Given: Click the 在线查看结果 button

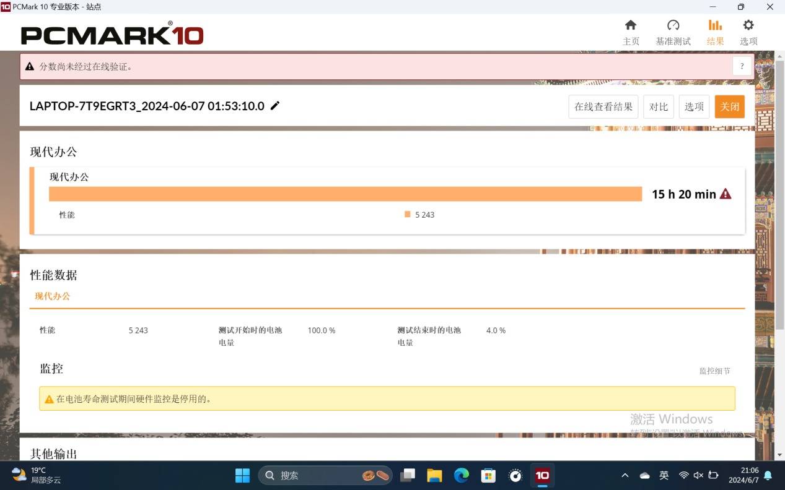Looking at the screenshot, I should pyautogui.click(x=603, y=106).
